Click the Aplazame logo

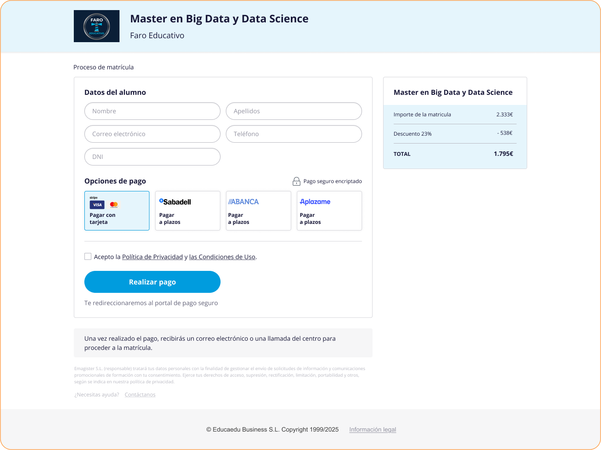point(315,202)
